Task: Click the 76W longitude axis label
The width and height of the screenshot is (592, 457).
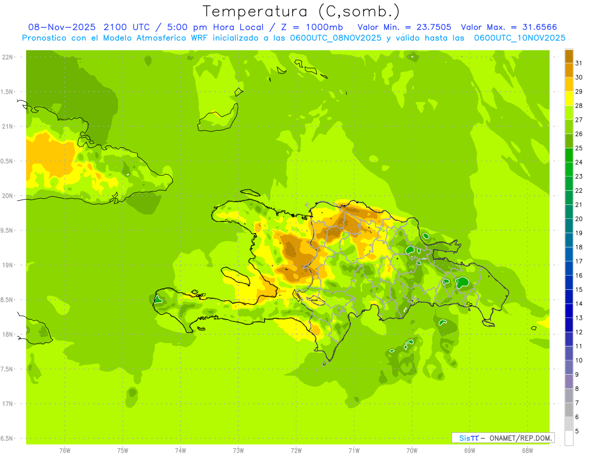Action: pyautogui.click(x=65, y=450)
